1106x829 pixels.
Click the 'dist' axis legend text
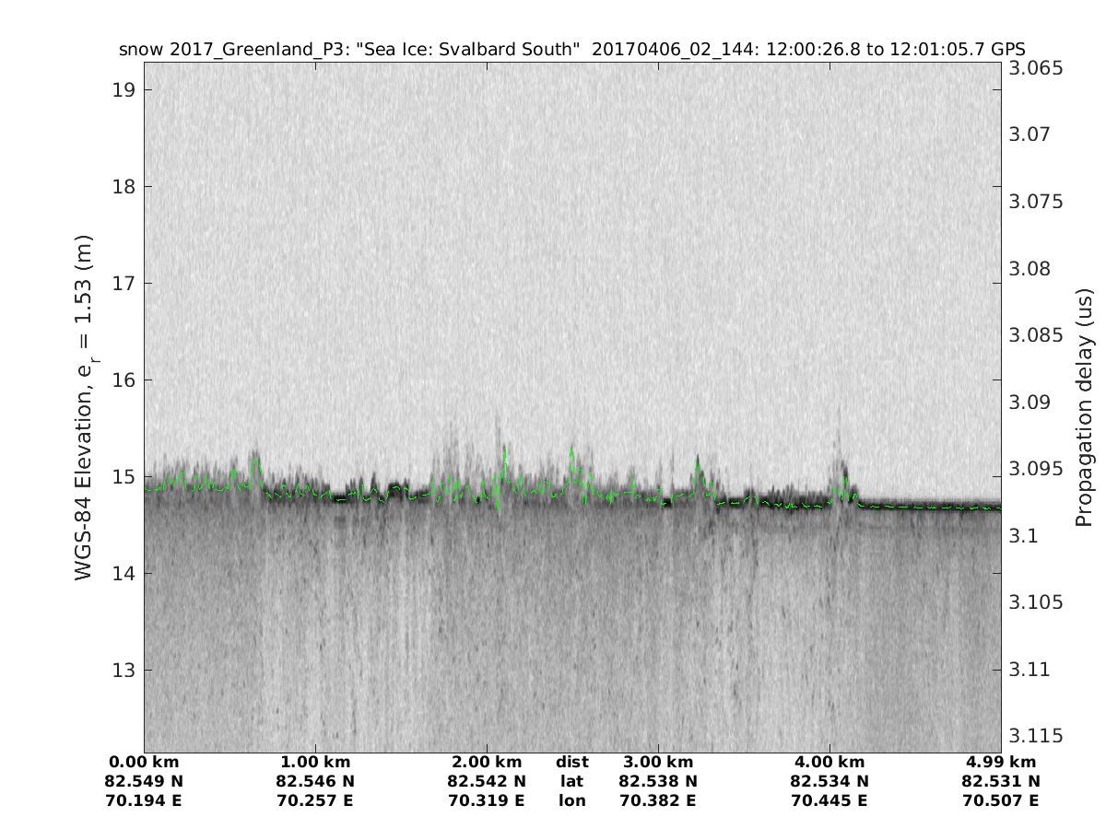tap(571, 763)
